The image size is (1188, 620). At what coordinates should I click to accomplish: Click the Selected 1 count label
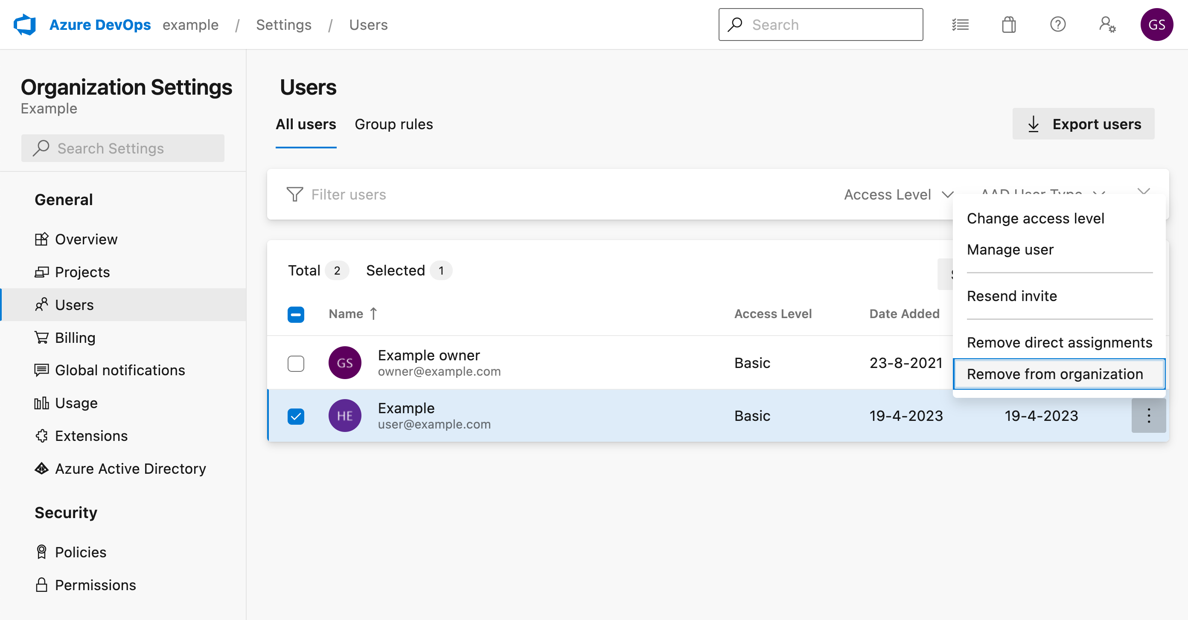(409, 270)
